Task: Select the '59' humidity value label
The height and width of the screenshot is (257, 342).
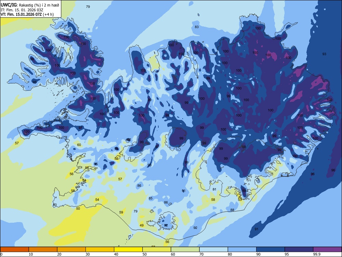Action: [121, 212]
